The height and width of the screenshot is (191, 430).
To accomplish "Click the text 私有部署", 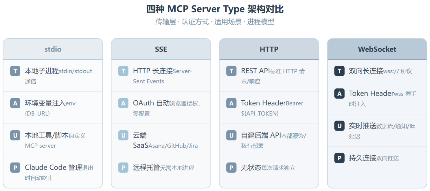I will point(252,146).
